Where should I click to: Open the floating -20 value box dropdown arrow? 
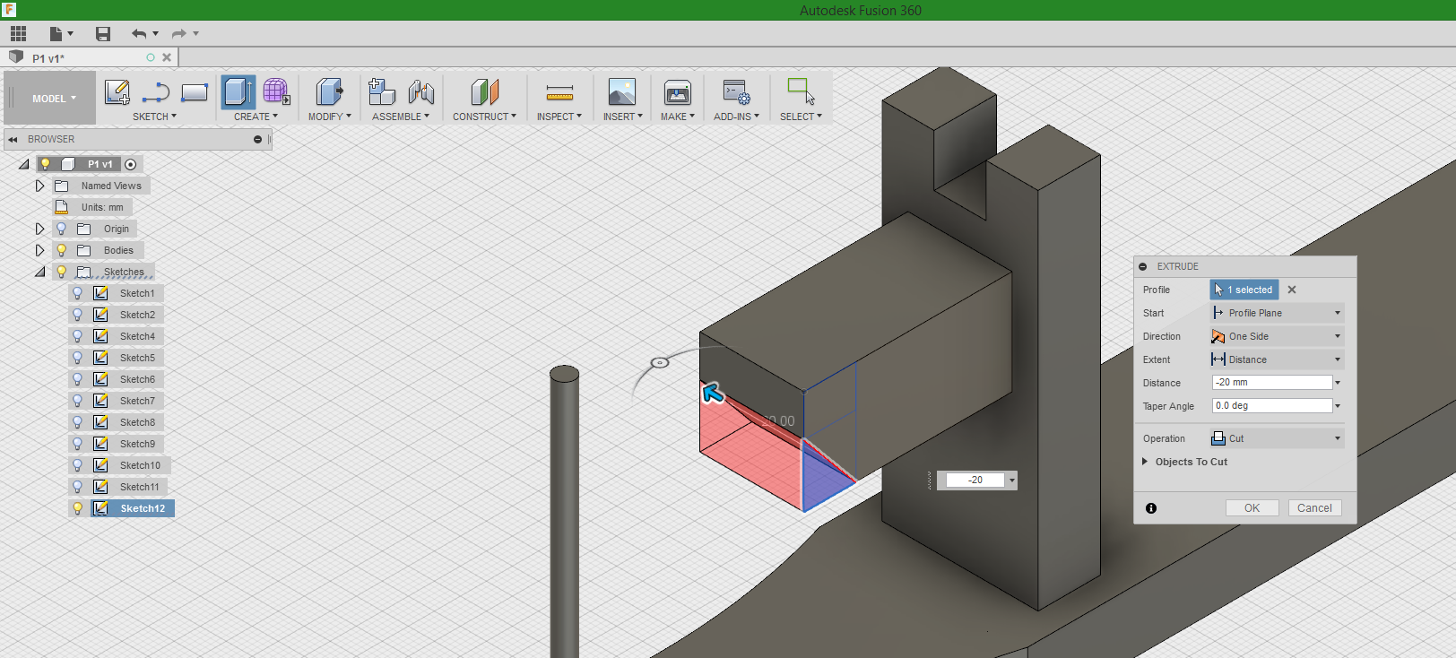1012,481
